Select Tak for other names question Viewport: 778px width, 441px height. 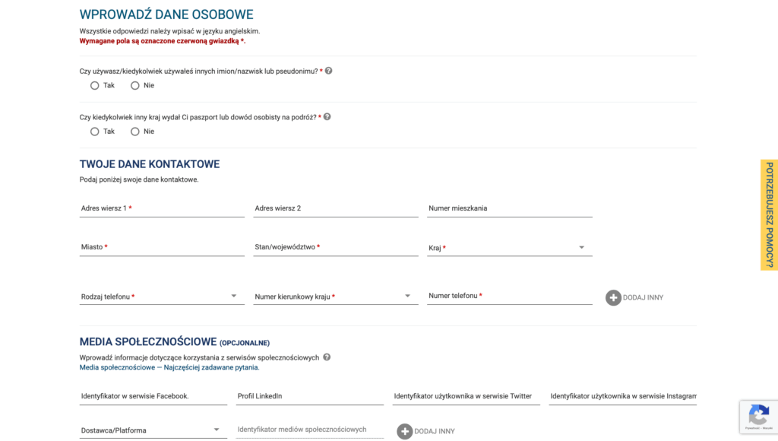95,86
